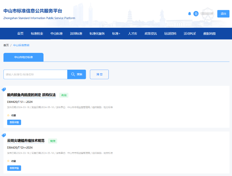Toggle 收藏 star for DB4420/T 51—2024
The height and width of the screenshot is (176, 232).
tap(10, 115)
